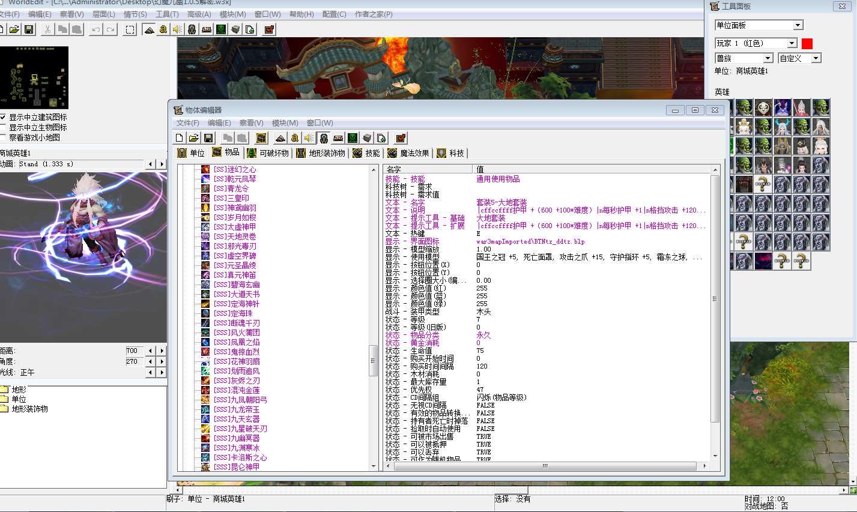Click treasure chest icon in Object Editor toolbar
Image resolution: width=857 pixels, height=512 pixels.
pos(261,137)
